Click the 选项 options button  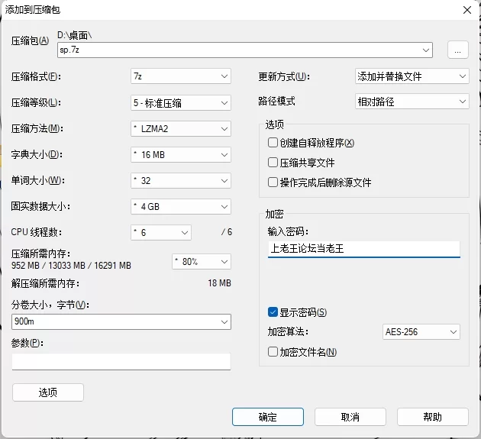point(48,392)
